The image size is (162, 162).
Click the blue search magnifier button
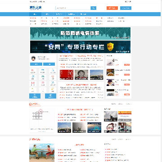coord(93,8)
